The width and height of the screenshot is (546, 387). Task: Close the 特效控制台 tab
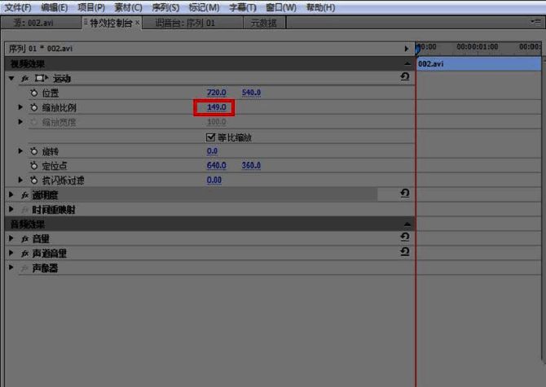click(137, 22)
